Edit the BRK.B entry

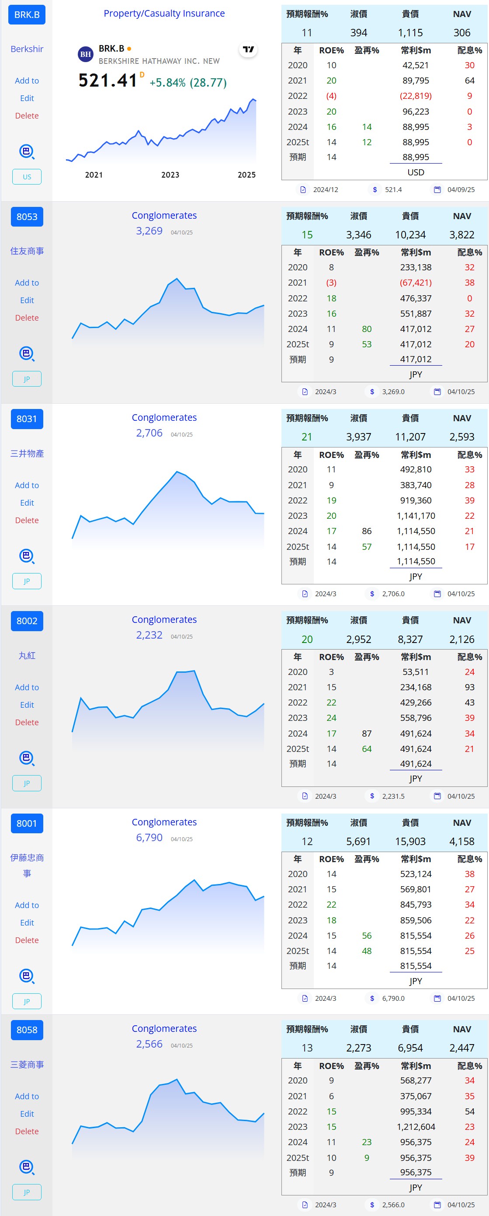(x=27, y=98)
